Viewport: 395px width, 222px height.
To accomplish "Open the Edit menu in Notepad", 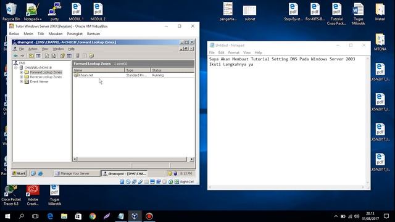I will coord(221,52).
